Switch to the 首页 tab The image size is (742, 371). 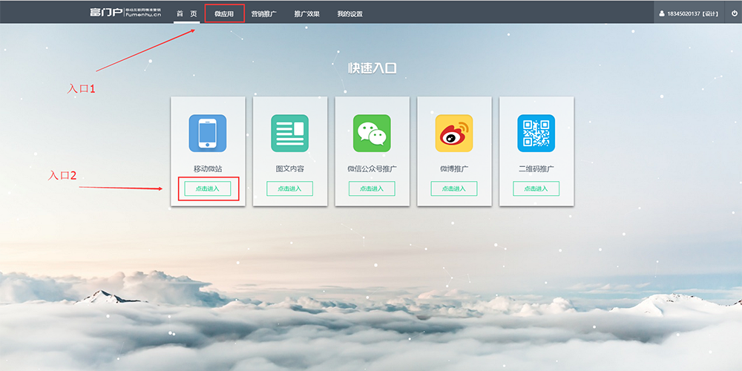[186, 13]
